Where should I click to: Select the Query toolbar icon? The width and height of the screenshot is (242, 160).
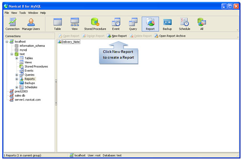133,24
